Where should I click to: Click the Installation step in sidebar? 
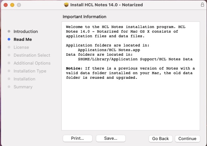24,79
